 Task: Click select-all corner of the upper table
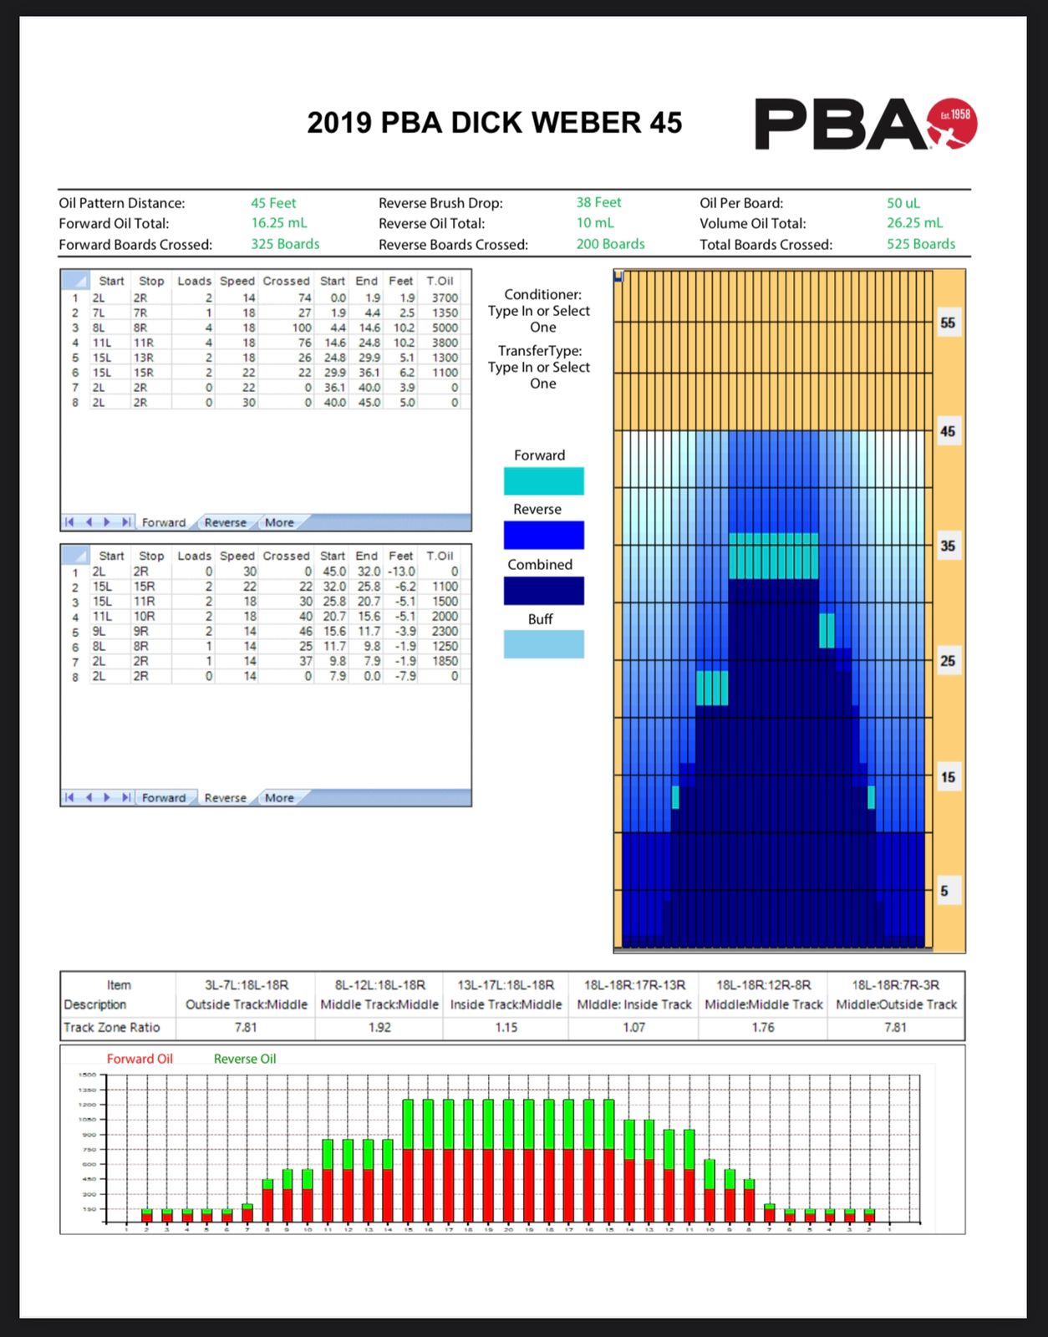click(75, 280)
